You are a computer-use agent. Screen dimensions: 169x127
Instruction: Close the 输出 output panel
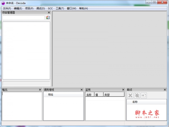pyautogui.click(x=40, y=90)
